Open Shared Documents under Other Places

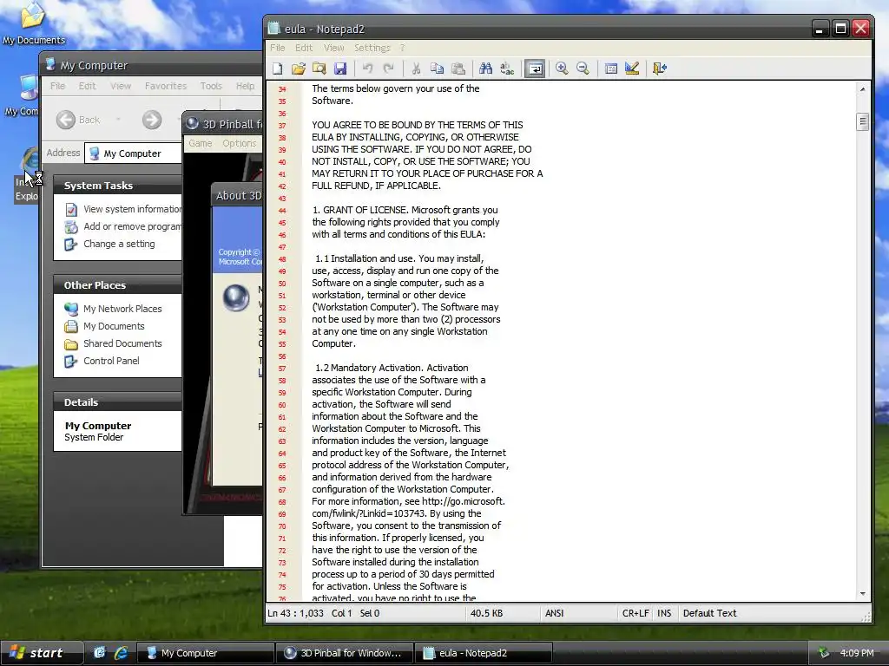point(114,343)
